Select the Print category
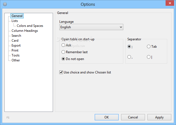The height and width of the screenshot is (125, 176). (15, 50)
